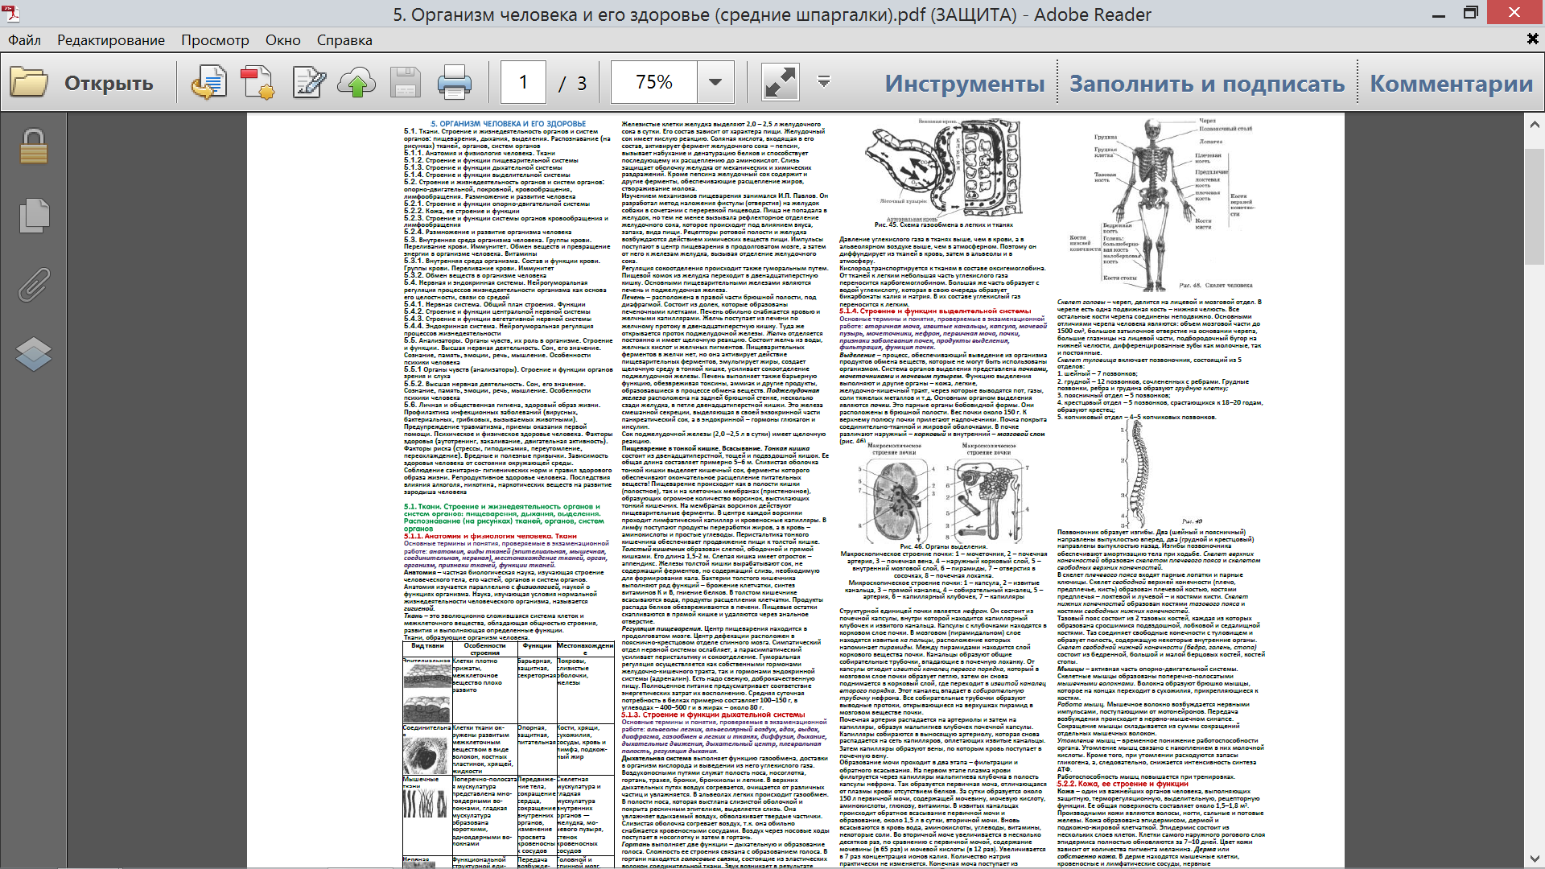
Task: Click the cloud upload icon
Action: click(x=356, y=83)
